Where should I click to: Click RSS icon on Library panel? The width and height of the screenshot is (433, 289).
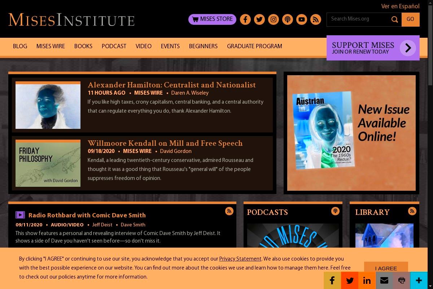point(412,211)
